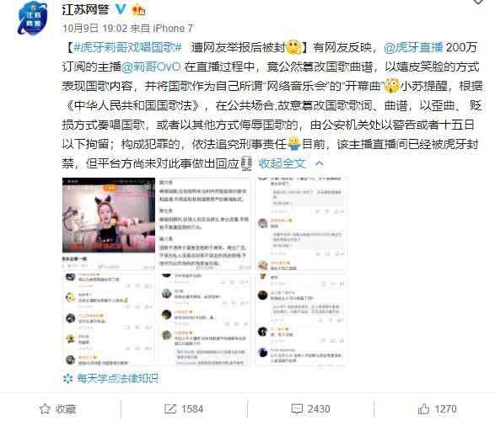Click the star icon to 收藏 post
The image size is (495, 421).
tap(46, 409)
